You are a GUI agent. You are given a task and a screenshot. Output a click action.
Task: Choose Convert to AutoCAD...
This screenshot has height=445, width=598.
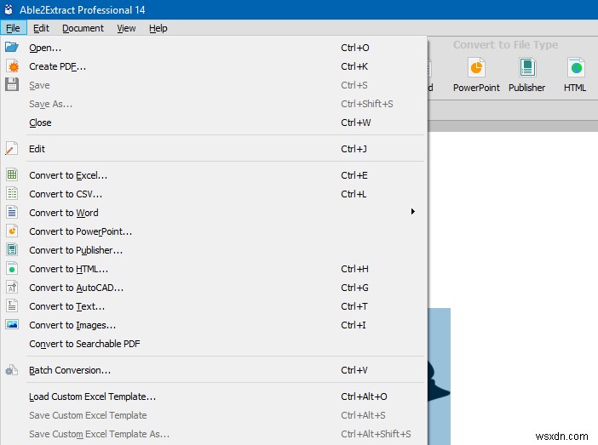click(214, 288)
